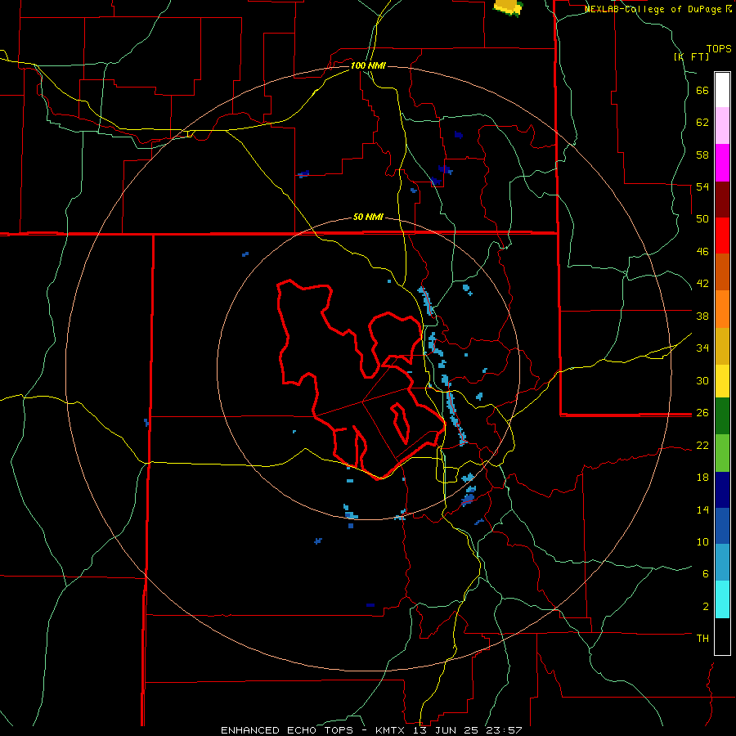Viewport: 736px width, 736px height.
Task: Click the [K FT] units label
Action: [x=691, y=56]
